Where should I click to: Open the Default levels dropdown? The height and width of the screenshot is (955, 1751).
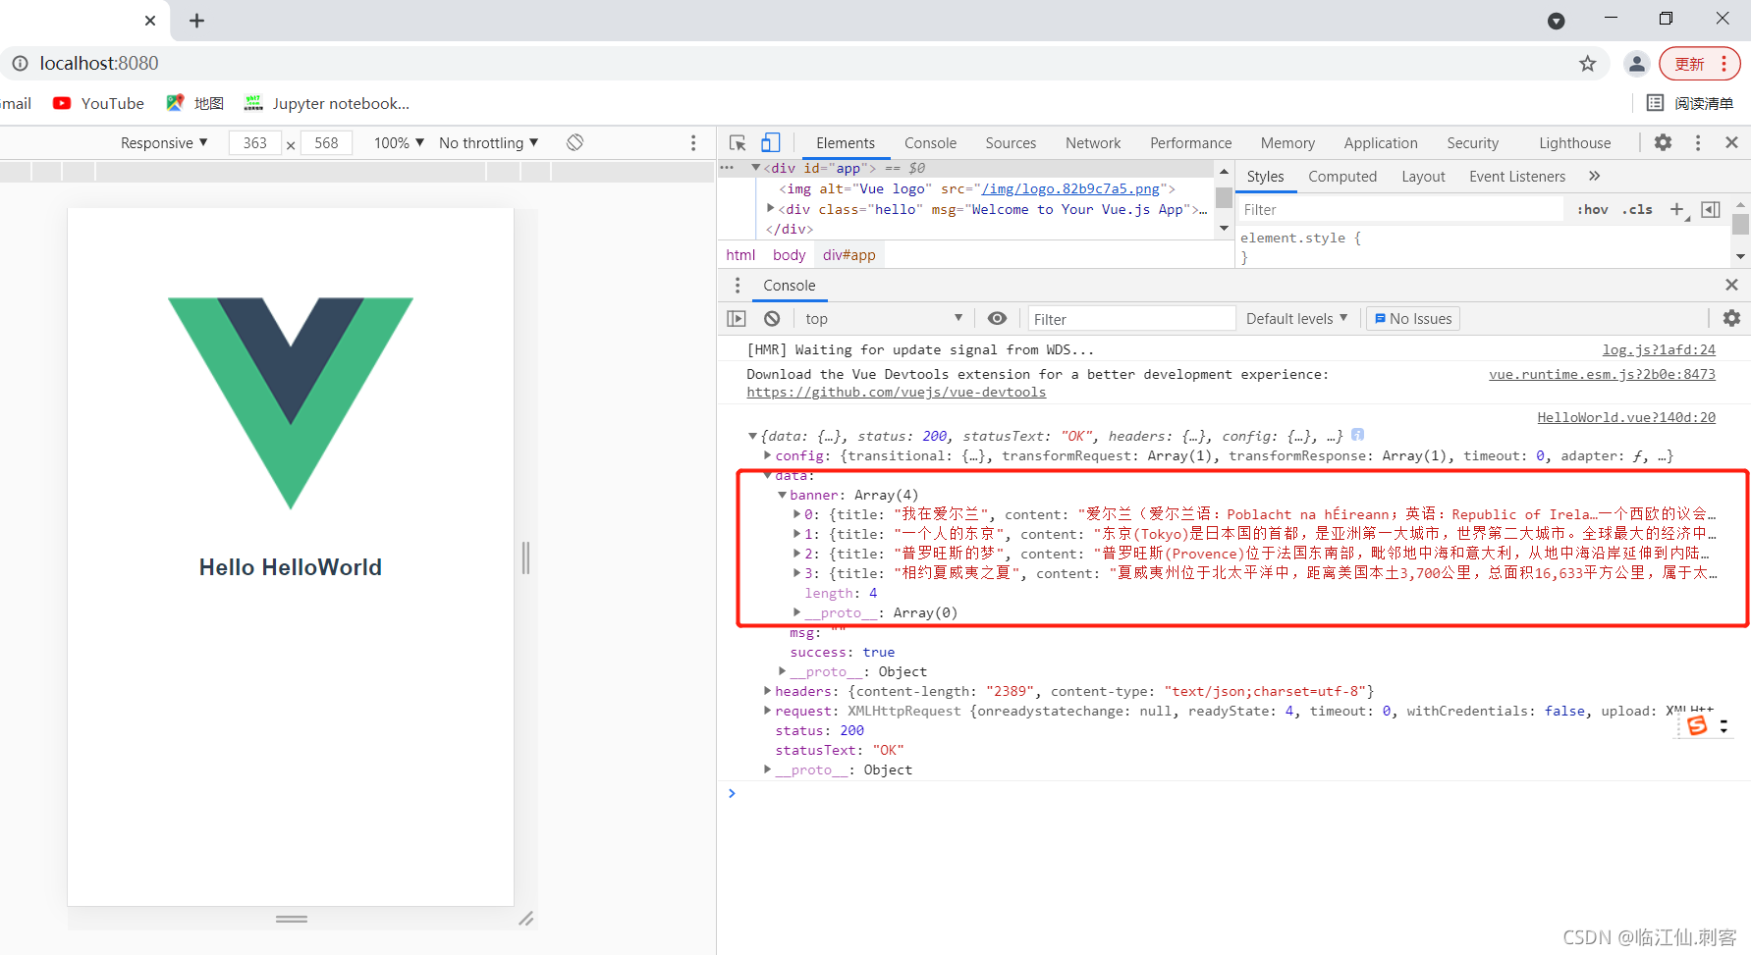[x=1296, y=318]
